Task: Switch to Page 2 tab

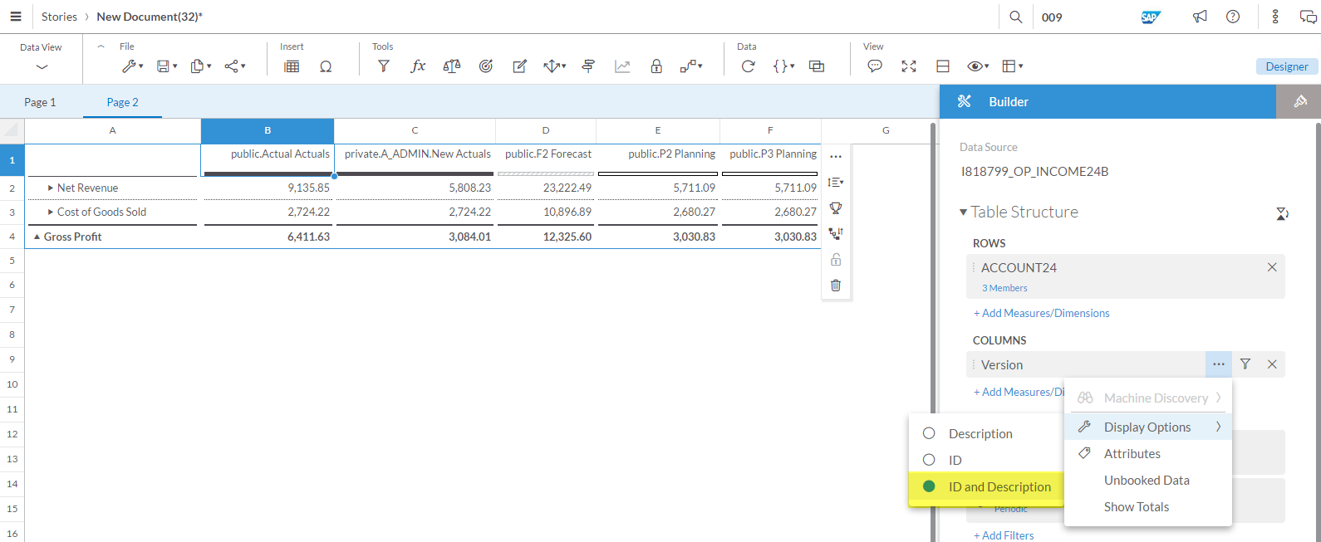Action: coord(122,102)
